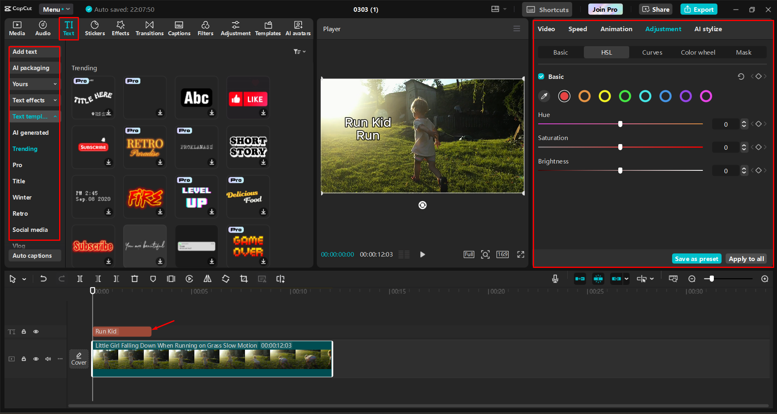Mirror the video clip
The image size is (777, 414).
coord(207,278)
